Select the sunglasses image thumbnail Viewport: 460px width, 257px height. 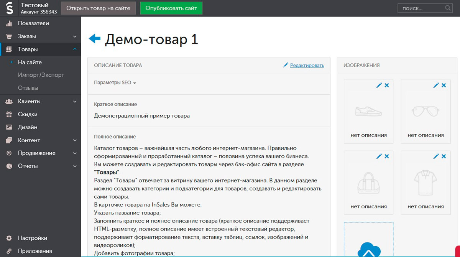coord(426,111)
